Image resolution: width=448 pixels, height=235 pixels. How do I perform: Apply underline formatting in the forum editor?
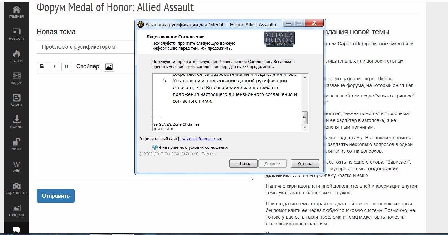[66, 67]
